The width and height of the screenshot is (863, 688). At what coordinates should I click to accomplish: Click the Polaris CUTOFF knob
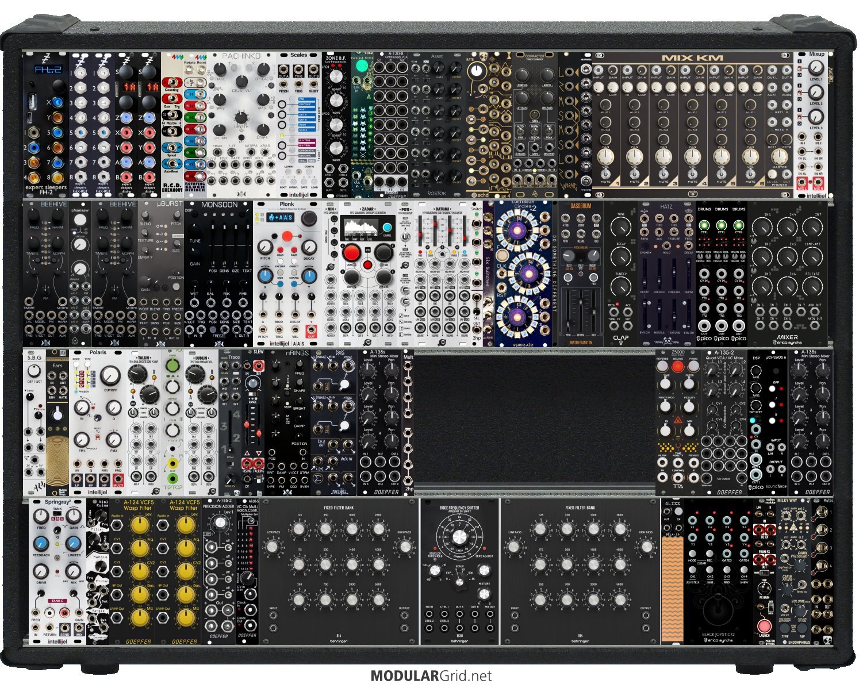pos(110,376)
